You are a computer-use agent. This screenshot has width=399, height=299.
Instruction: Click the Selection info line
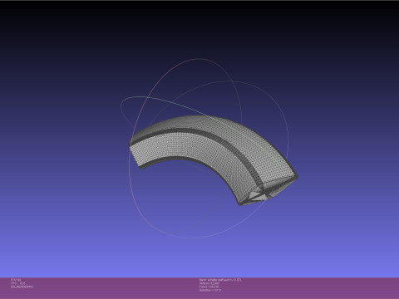[210, 290]
